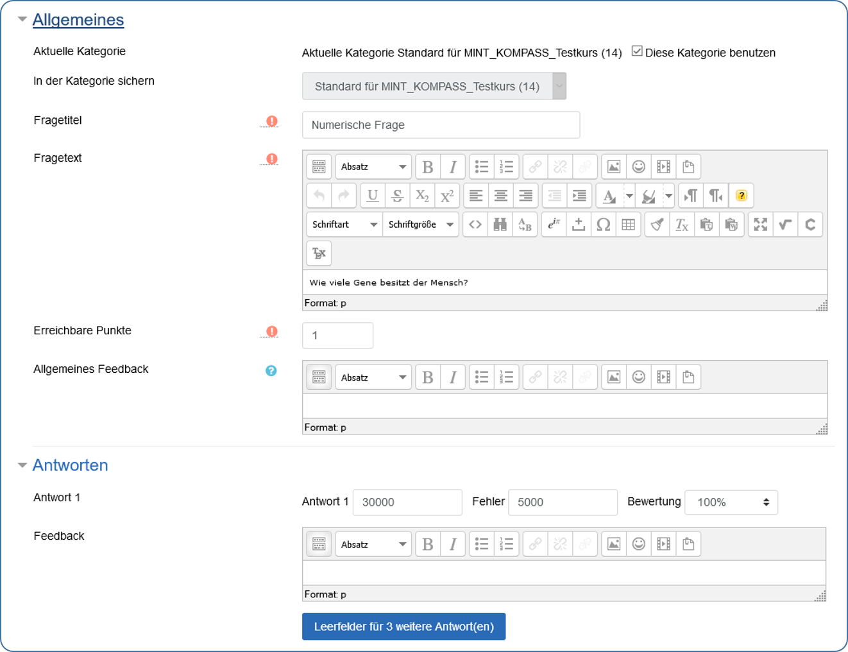Pick background highlight color icon
This screenshot has height=652, width=848.
click(649, 196)
